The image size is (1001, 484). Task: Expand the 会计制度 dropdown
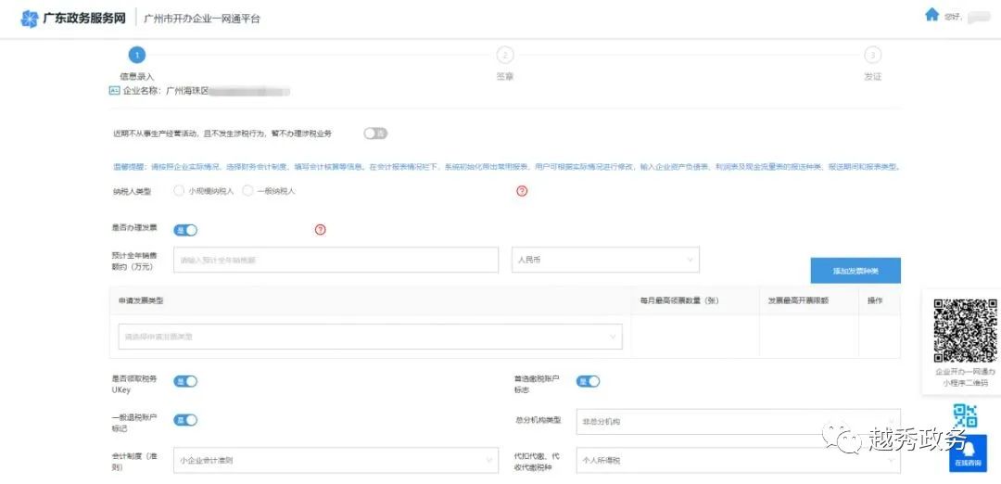tap(336, 460)
